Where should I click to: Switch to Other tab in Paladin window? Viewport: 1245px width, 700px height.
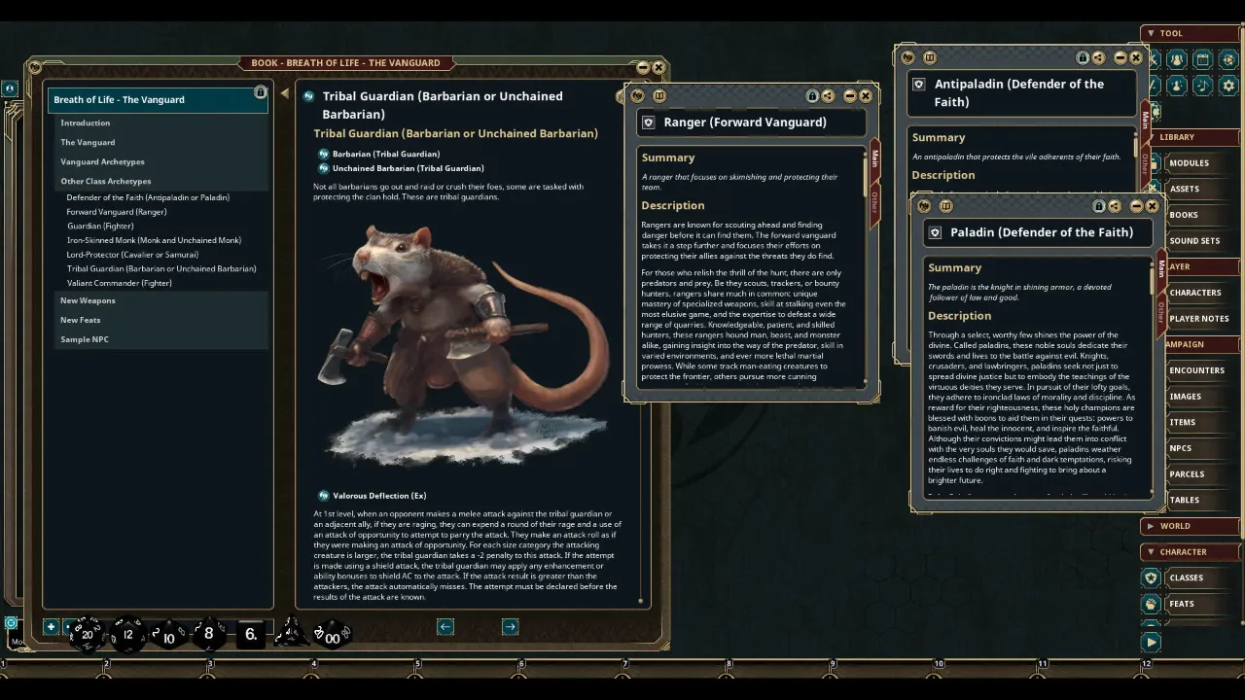point(1160,312)
